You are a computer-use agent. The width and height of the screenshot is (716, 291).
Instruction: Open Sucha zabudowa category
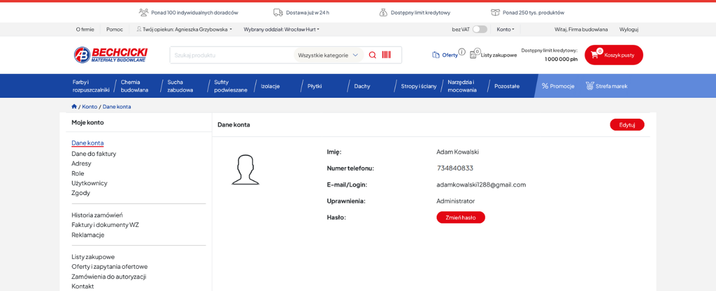pyautogui.click(x=180, y=86)
